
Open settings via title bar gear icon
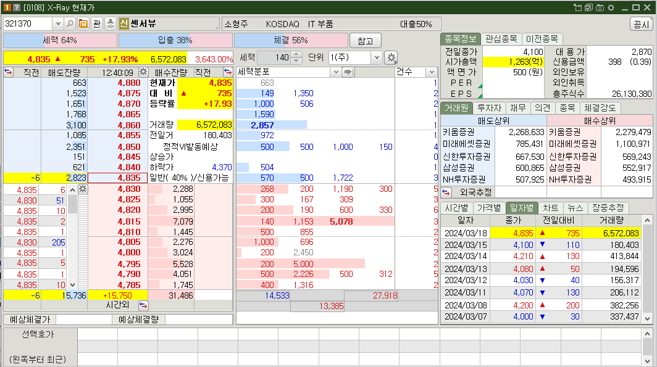tap(611, 7)
